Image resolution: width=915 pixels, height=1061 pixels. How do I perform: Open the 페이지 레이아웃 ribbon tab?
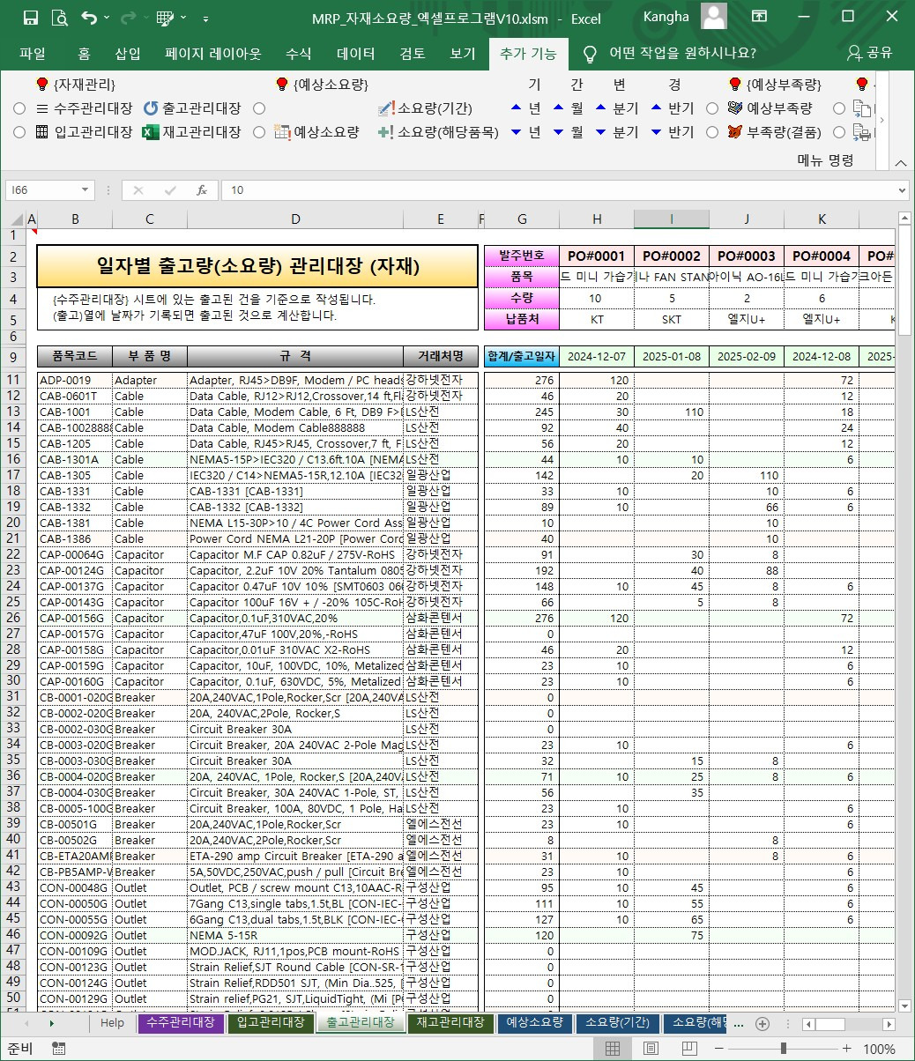pyautogui.click(x=213, y=54)
